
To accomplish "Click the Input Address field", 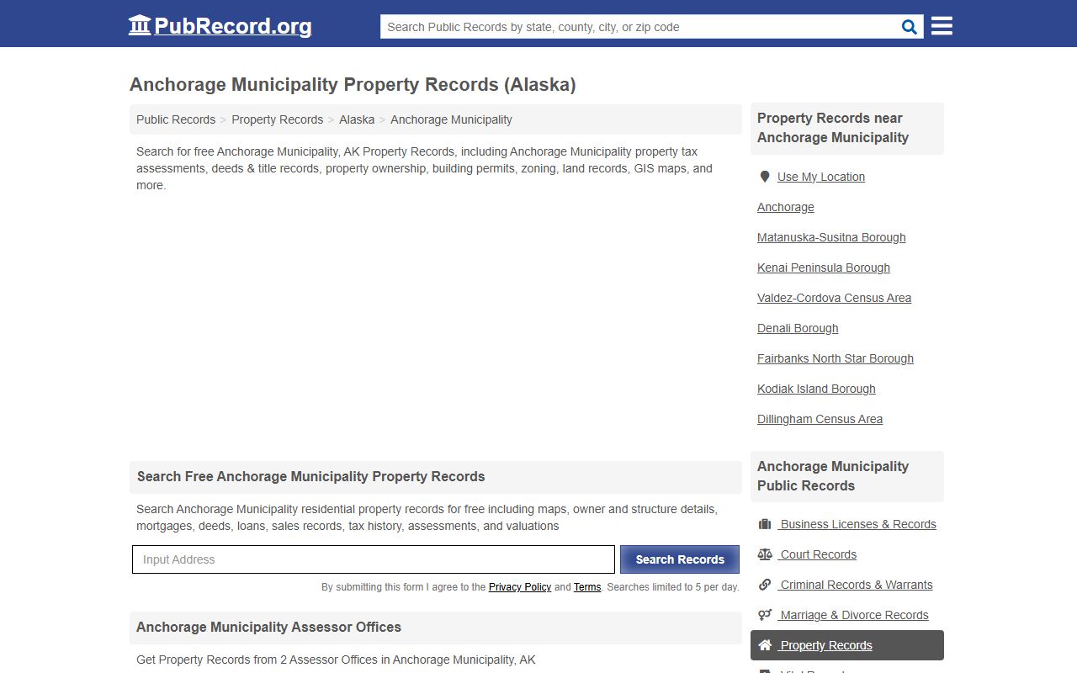I will tap(374, 559).
